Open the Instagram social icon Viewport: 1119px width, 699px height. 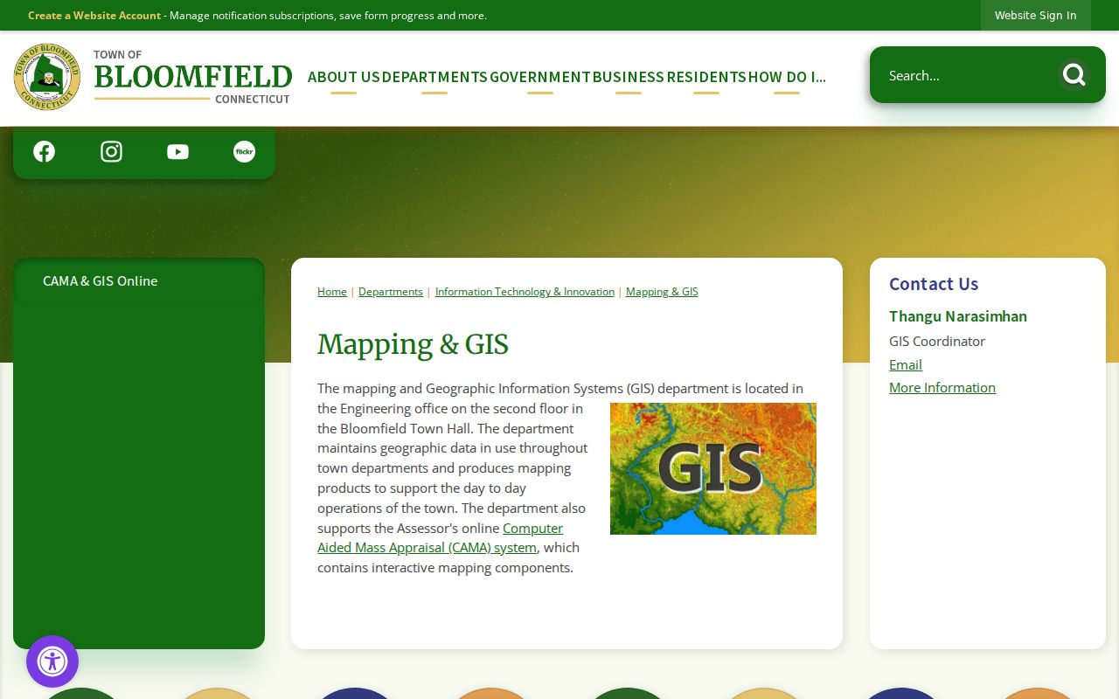click(111, 152)
